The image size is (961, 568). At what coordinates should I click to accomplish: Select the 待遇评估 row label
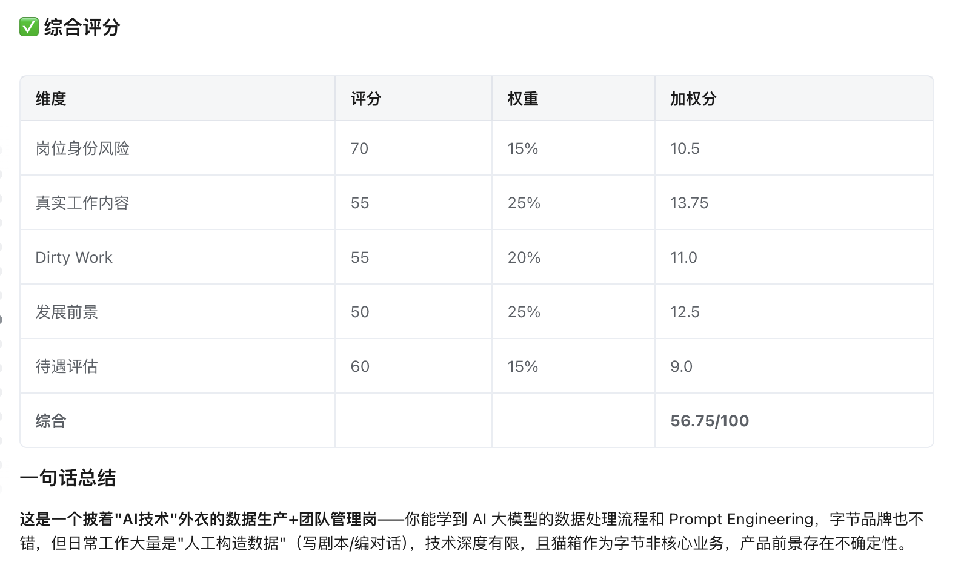coord(67,366)
